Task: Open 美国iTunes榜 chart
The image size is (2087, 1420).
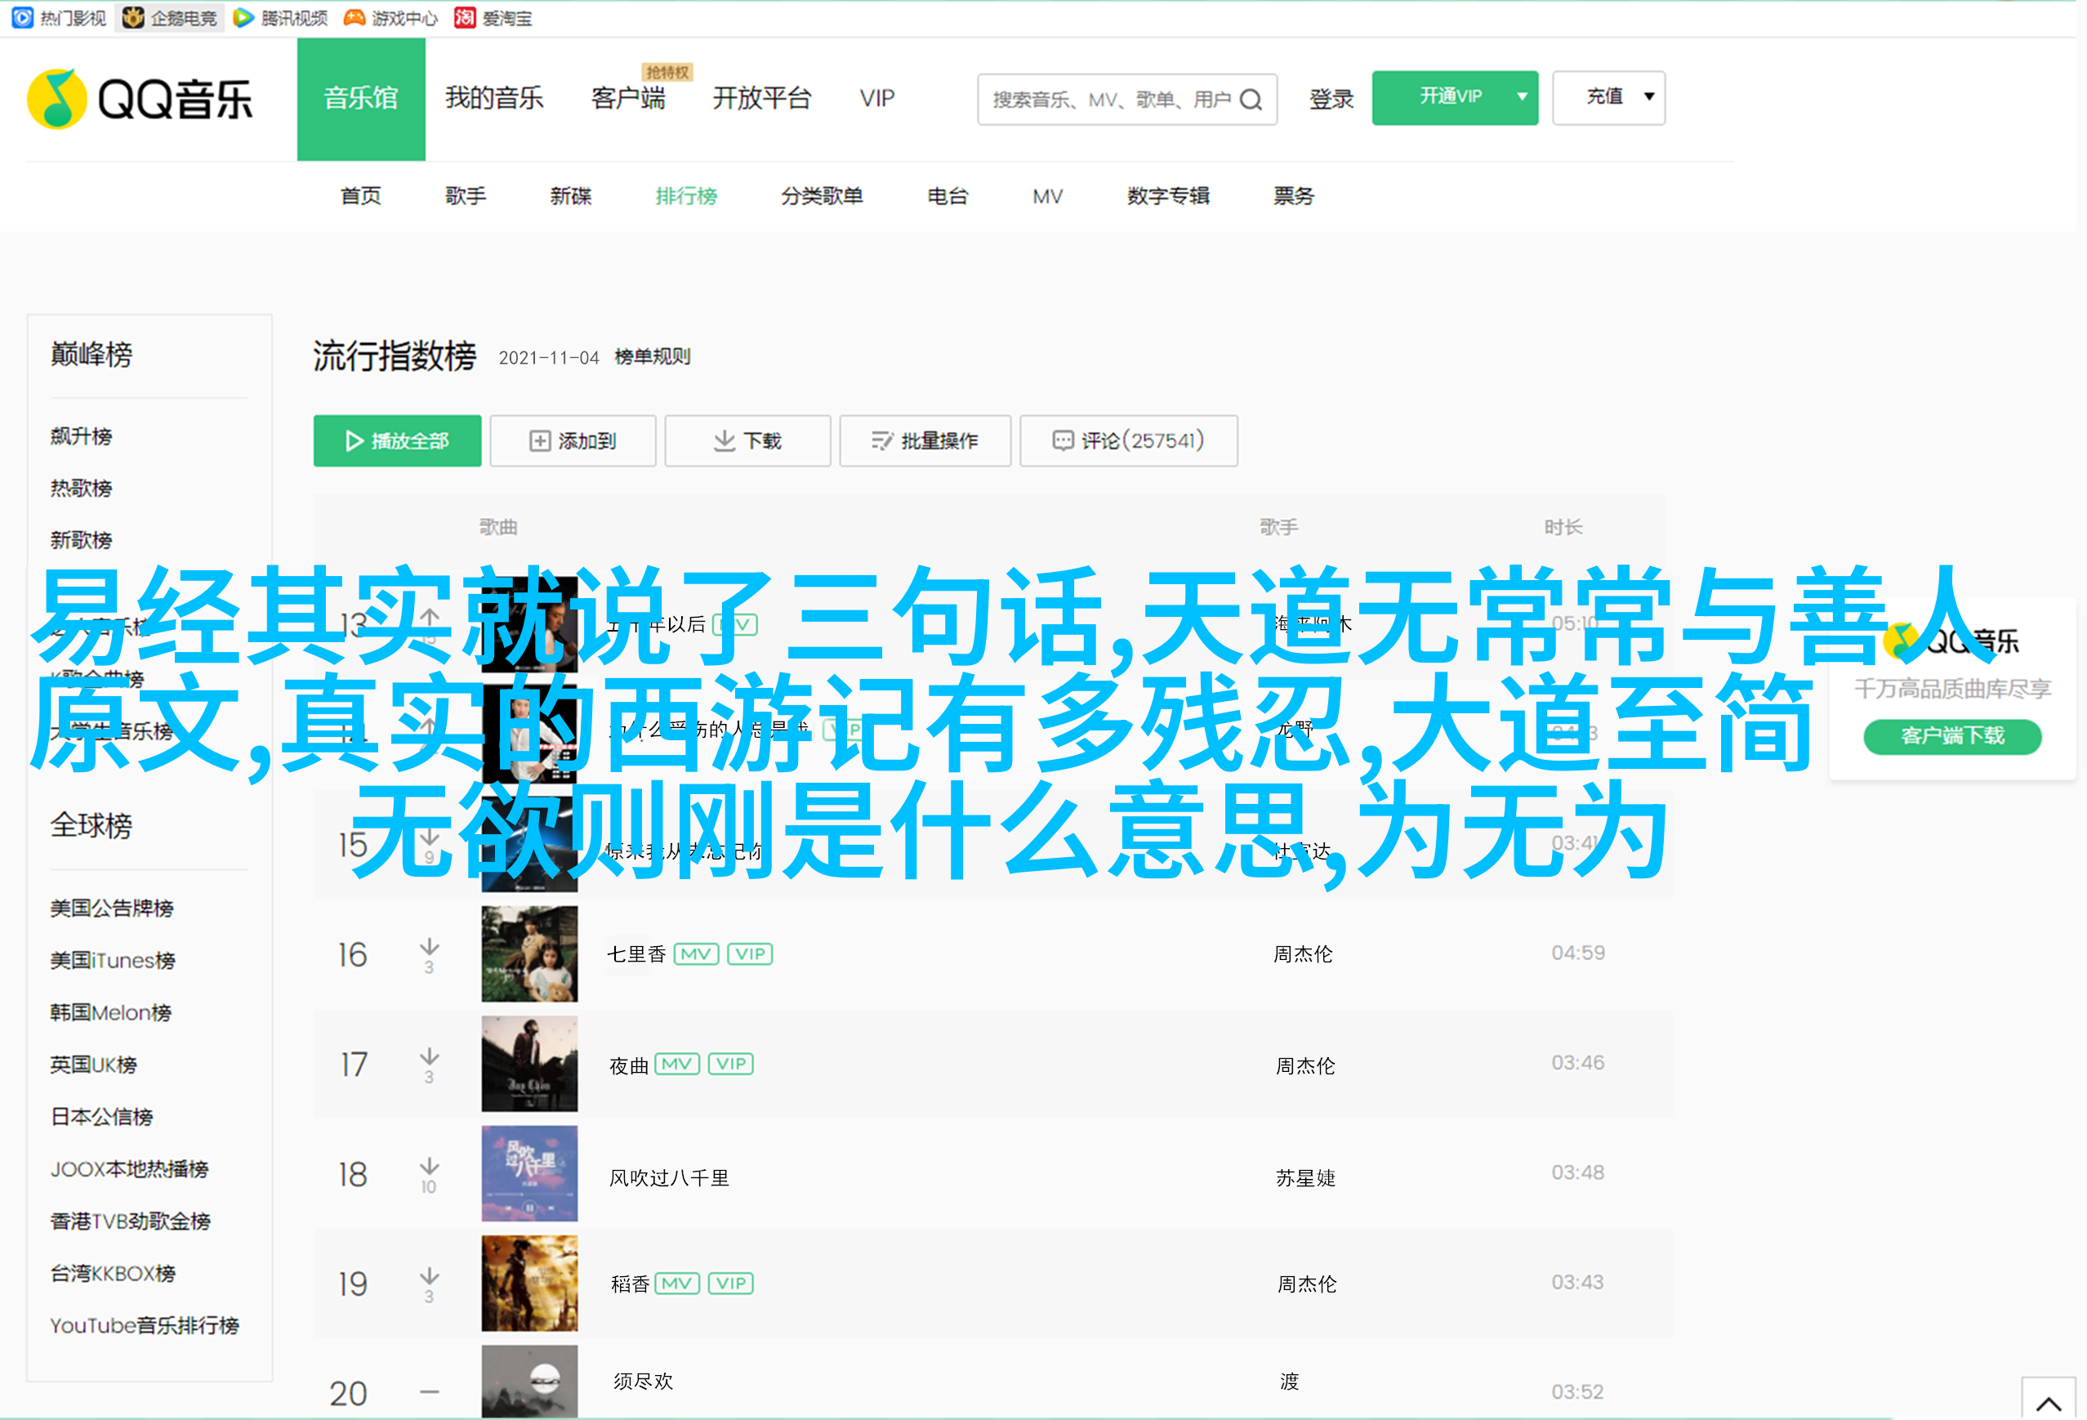Action: click(x=114, y=960)
